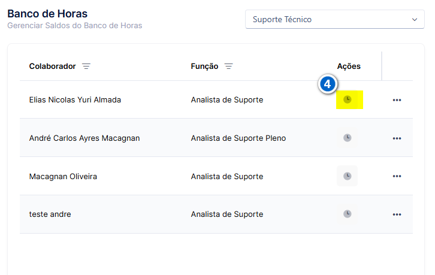Open hour bank clock for Elias Nicolas

coord(348,99)
